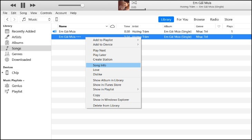252x140 pixels.
Task: Open the Controls menu in menu bar
Action: pos(46,13)
